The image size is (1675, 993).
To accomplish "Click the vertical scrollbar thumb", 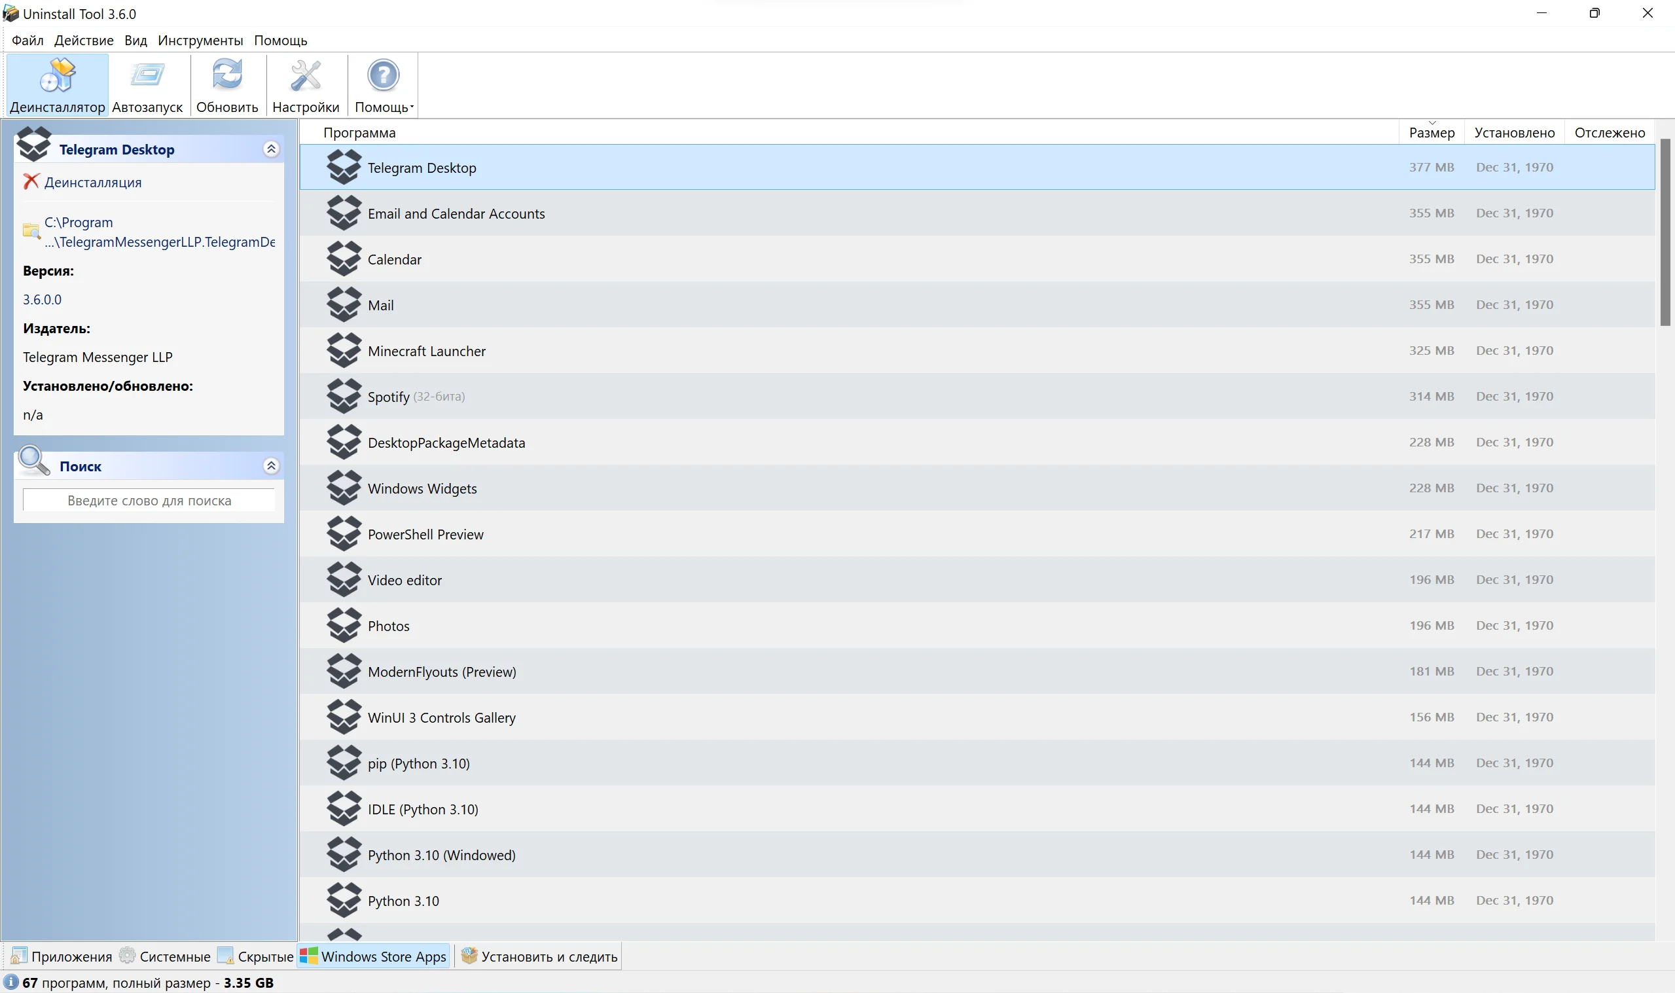I will [1665, 232].
